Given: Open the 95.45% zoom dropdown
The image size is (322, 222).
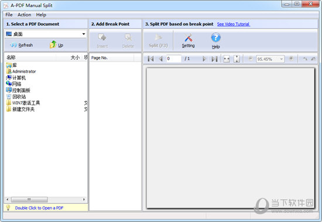Looking at the screenshot, I should (x=282, y=59).
